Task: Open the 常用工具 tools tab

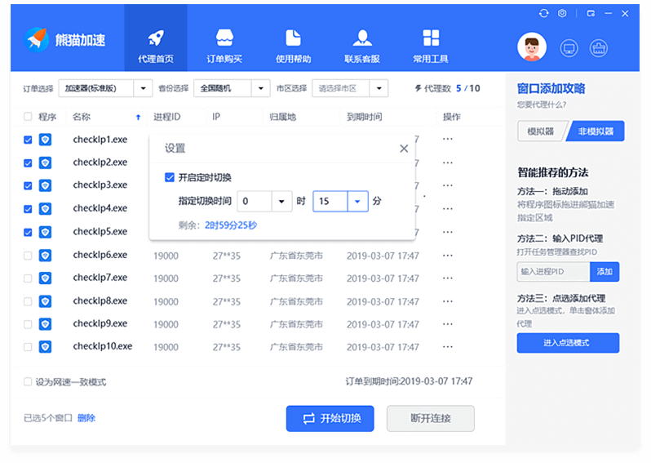Action: pos(431,46)
